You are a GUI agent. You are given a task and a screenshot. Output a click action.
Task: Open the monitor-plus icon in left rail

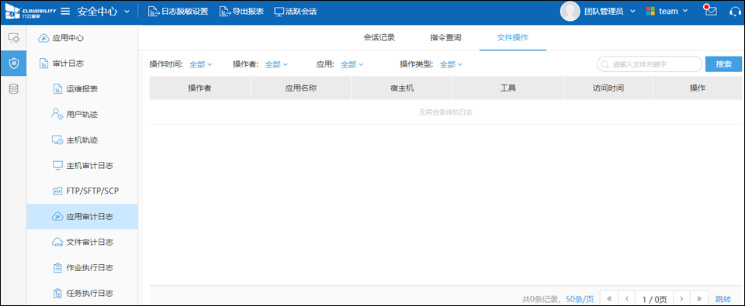[14, 37]
